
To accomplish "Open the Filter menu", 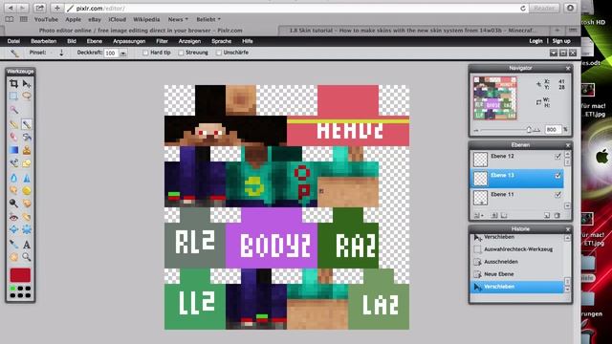I will click(162, 41).
